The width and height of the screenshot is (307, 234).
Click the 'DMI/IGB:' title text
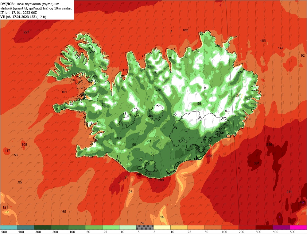click(7, 4)
